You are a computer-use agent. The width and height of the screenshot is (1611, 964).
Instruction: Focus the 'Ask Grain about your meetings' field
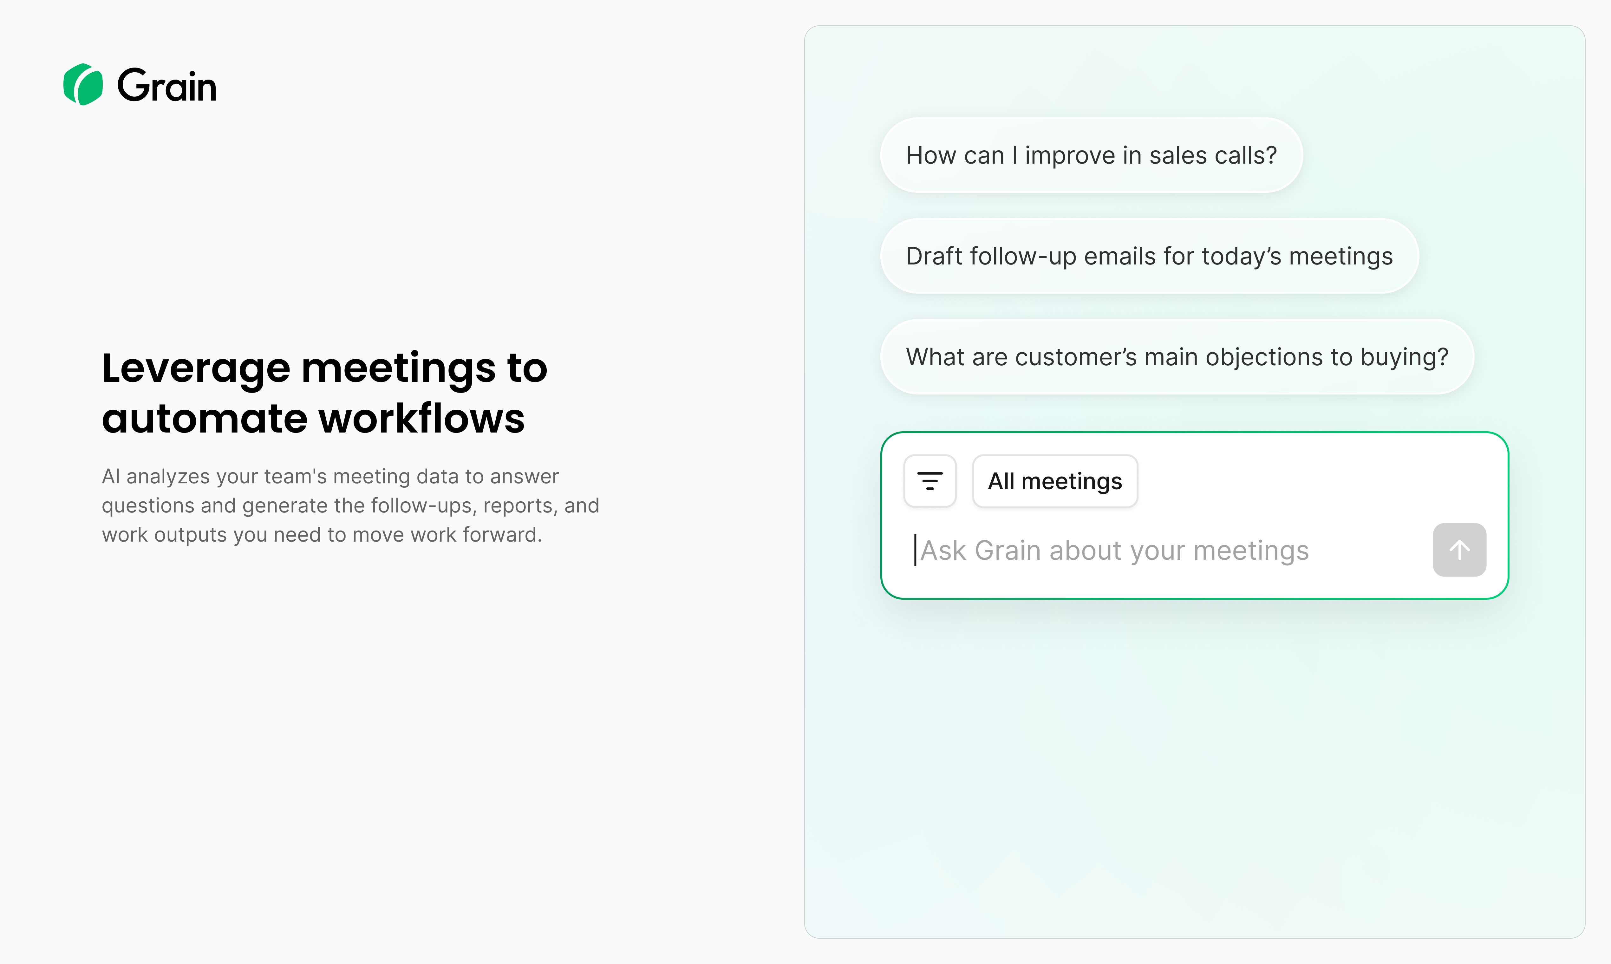coord(1156,550)
